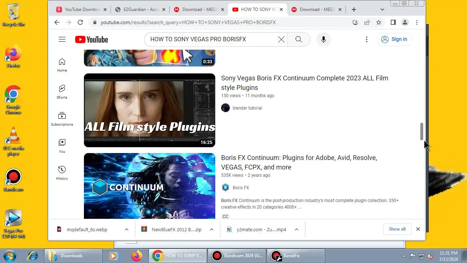Screen dimensions: 467x263
Task: Close the downloads bar
Action: [x=418, y=229]
